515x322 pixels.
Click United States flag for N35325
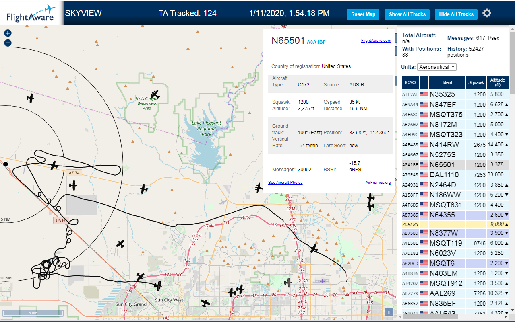(x=424, y=94)
